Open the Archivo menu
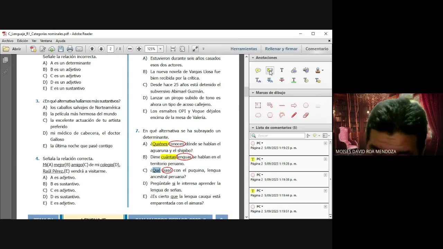This screenshot has height=249, width=443. [8, 41]
